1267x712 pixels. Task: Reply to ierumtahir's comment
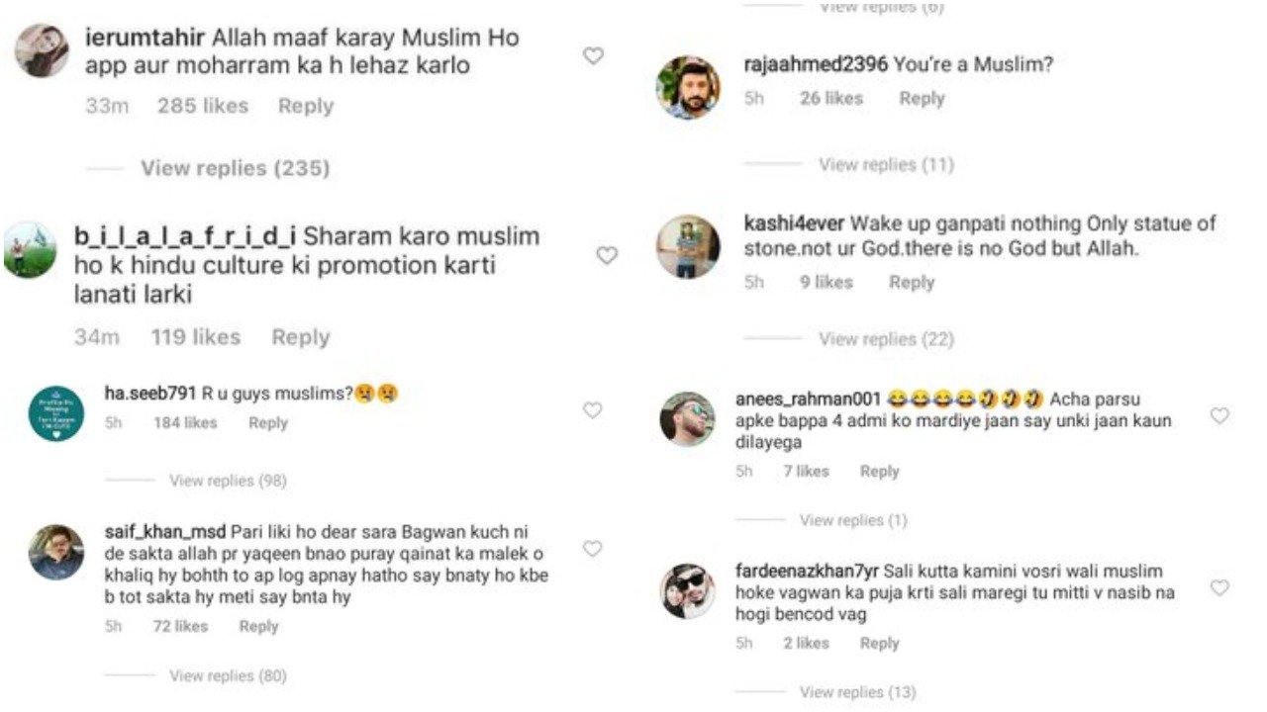click(305, 106)
